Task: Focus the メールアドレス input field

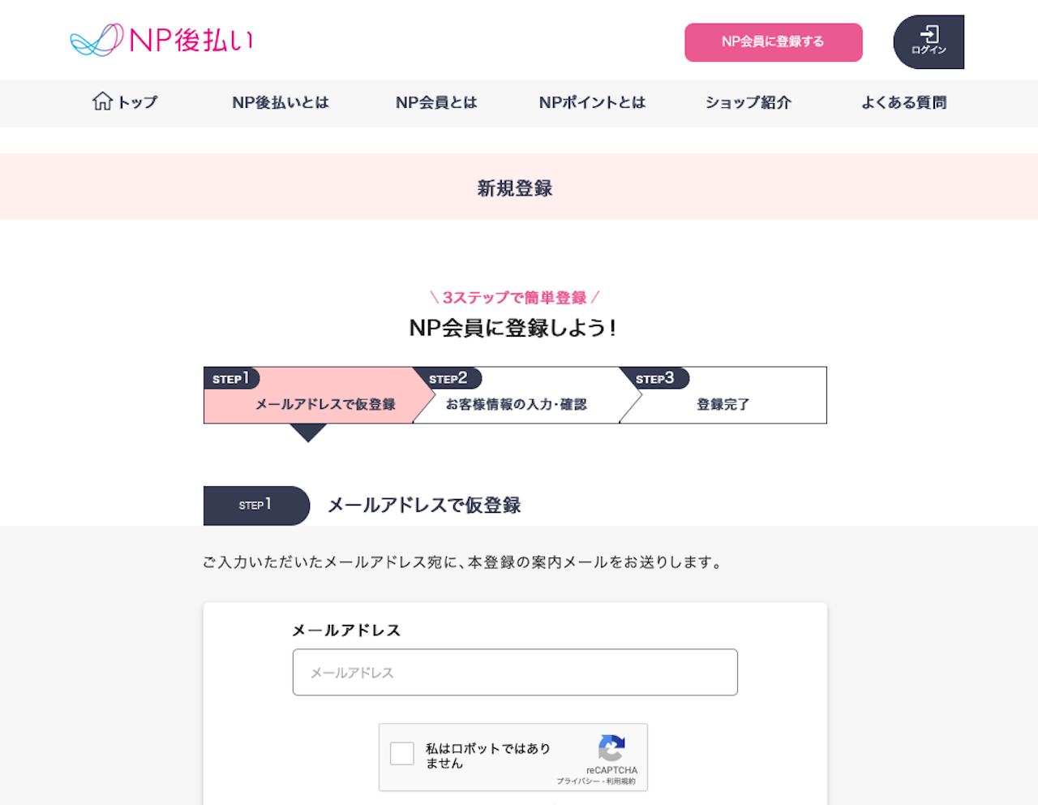Action: coord(515,672)
